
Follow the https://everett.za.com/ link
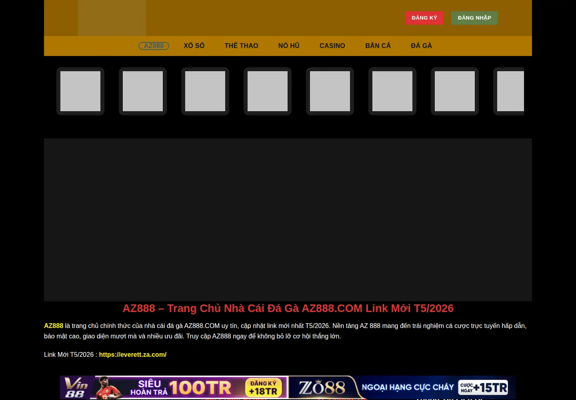[133, 354]
